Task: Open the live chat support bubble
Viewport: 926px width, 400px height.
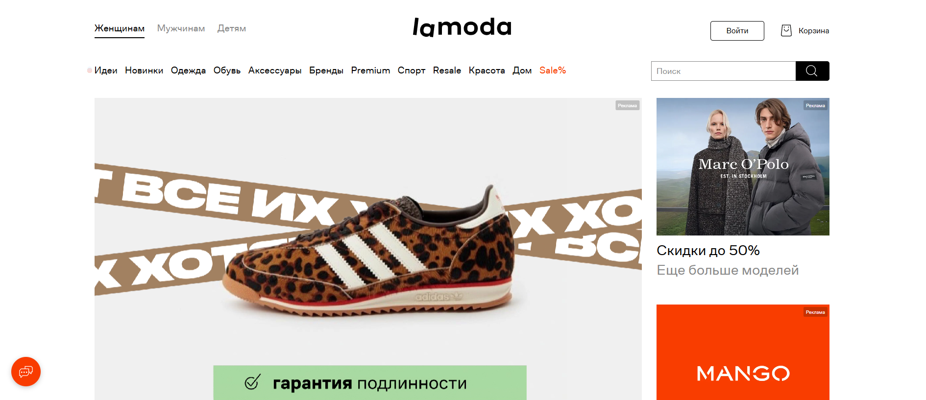Action: click(x=26, y=372)
